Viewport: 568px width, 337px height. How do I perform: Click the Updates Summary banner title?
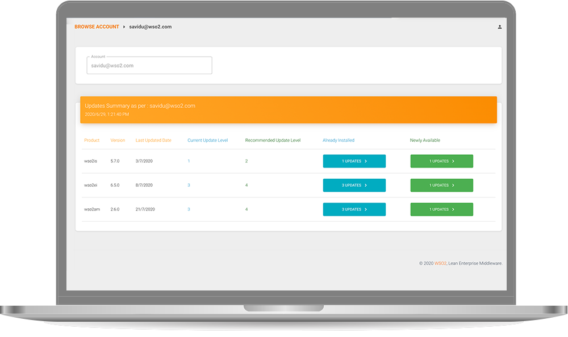[140, 106]
